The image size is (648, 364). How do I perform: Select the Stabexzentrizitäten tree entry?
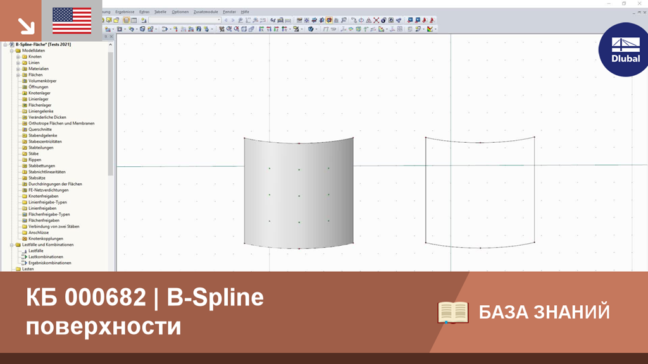click(x=45, y=142)
